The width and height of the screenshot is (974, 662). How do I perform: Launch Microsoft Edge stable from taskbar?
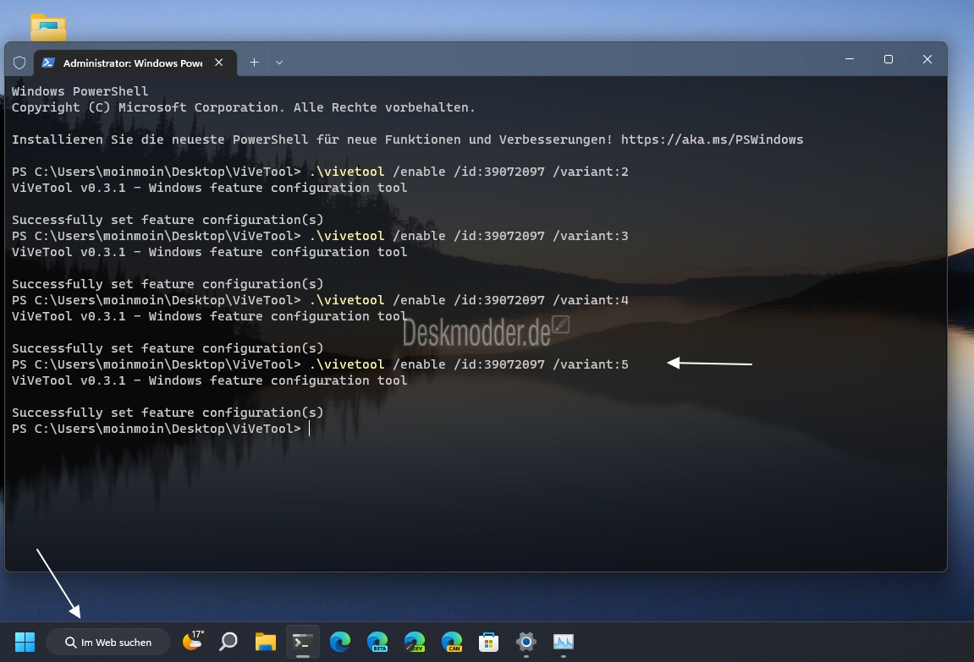340,642
